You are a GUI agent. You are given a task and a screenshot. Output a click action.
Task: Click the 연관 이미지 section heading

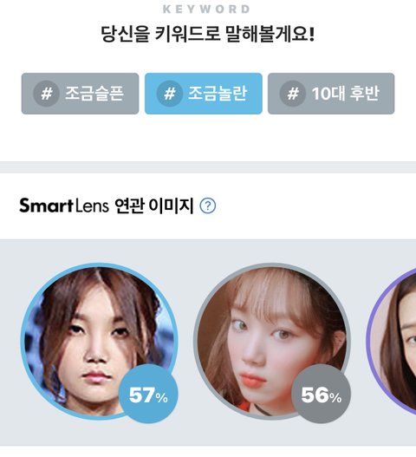154,206
